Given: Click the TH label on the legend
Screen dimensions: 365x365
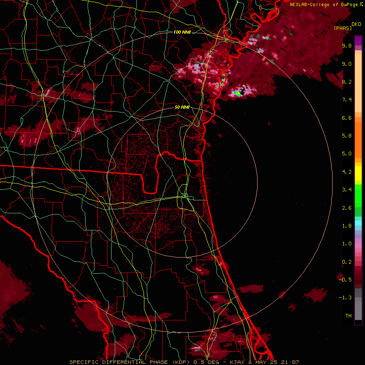Looking at the screenshot, I should [348, 316].
